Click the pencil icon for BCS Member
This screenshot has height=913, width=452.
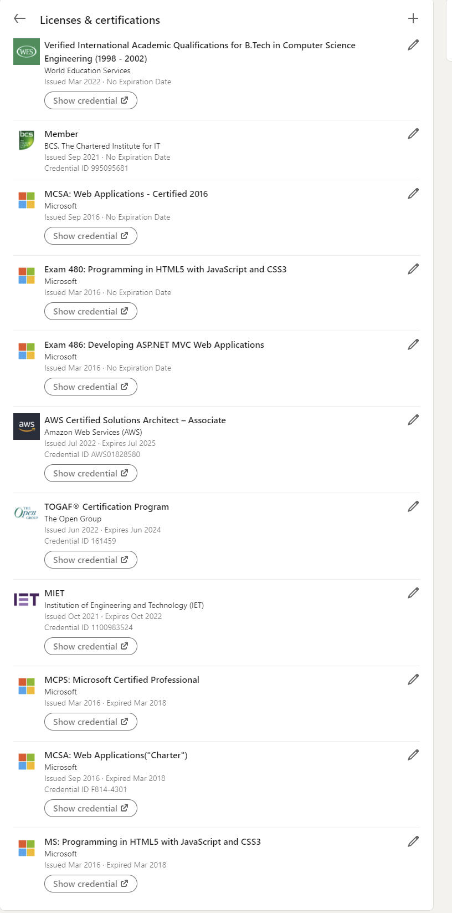point(413,134)
